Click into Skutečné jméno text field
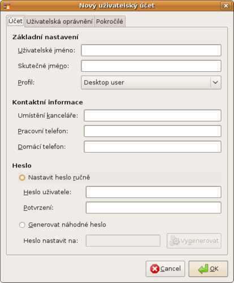Screen dimensions: 234x283 (151, 66)
